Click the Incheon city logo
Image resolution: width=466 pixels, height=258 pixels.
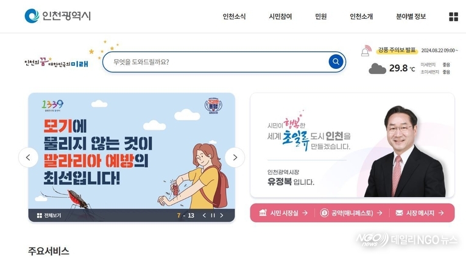pyautogui.click(x=58, y=16)
